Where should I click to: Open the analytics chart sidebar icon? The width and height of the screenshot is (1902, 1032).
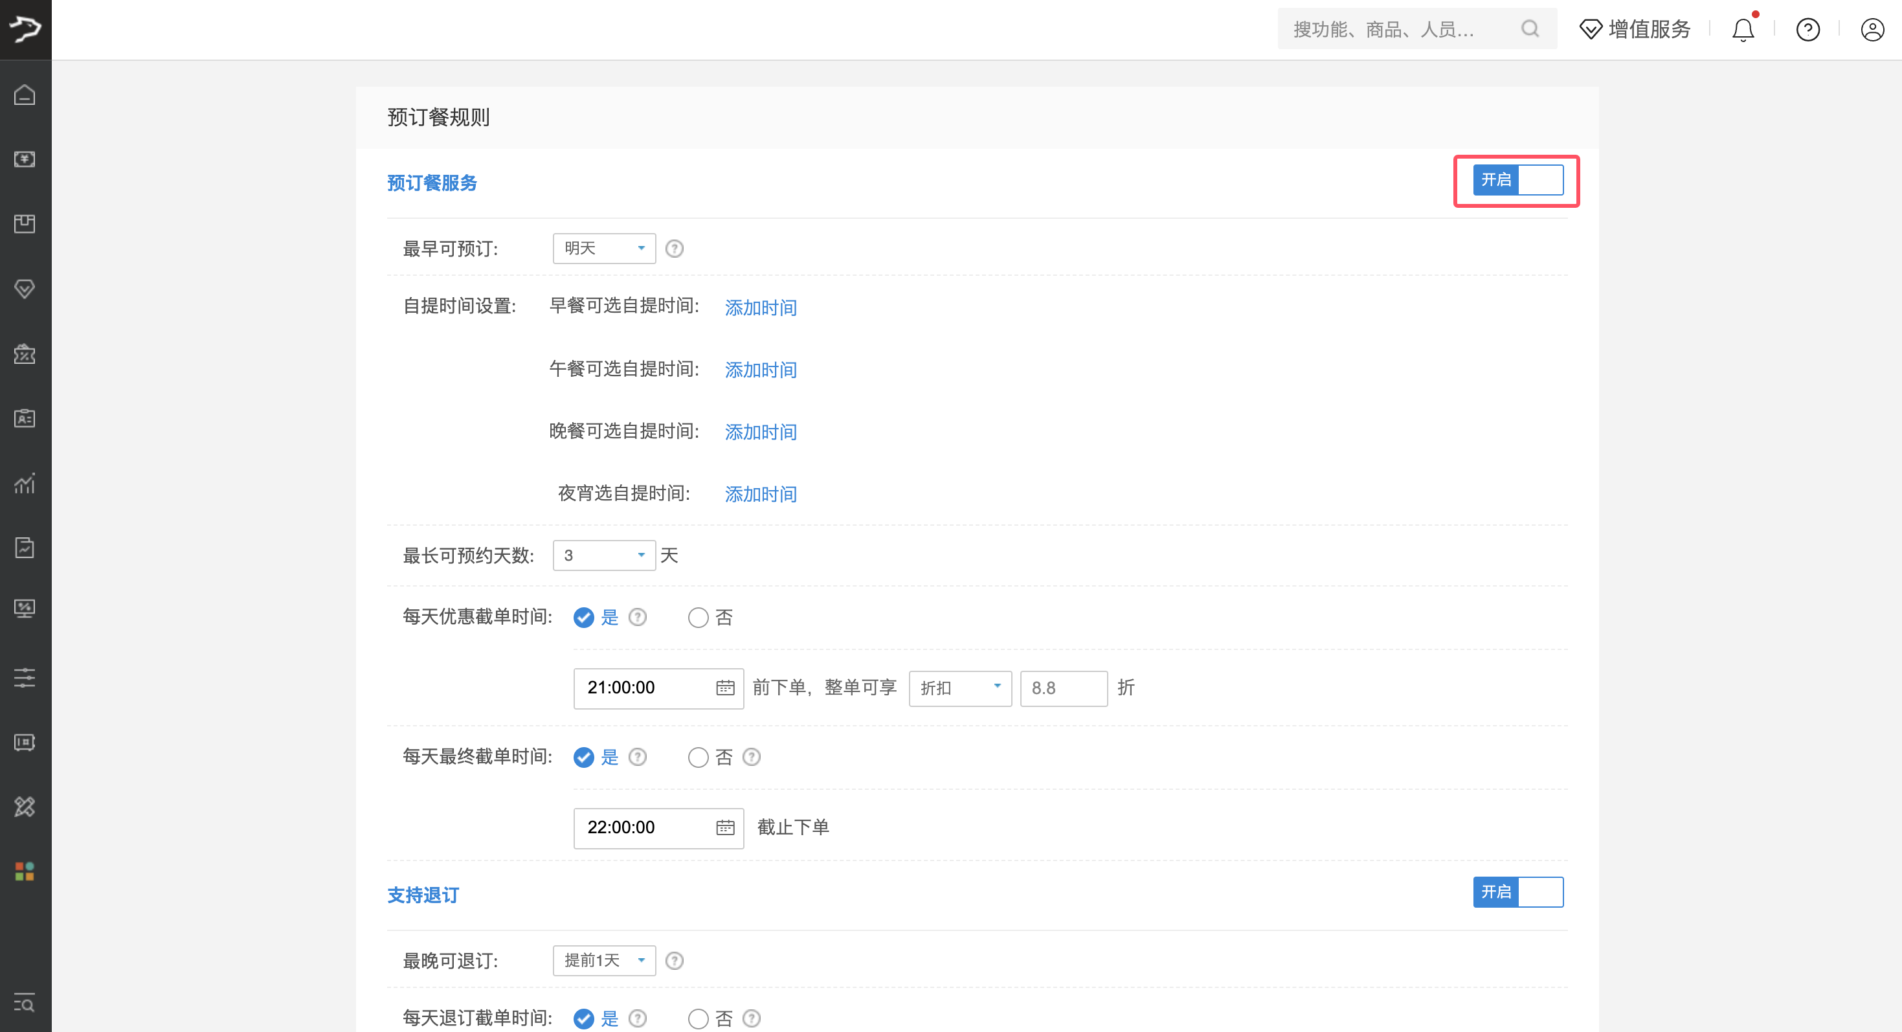coord(25,484)
